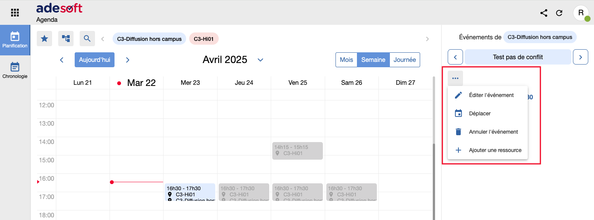Screen dimensions: 594x220
Task: Open the resource tree icon
Action: click(x=66, y=39)
